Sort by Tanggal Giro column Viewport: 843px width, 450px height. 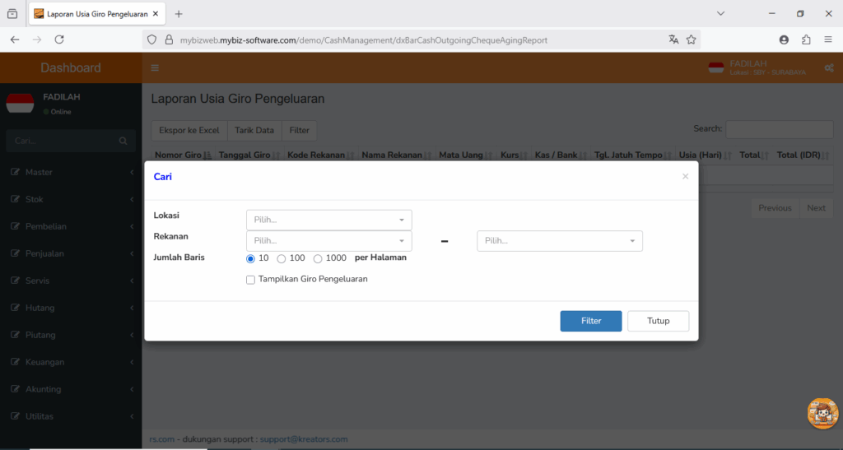(x=249, y=155)
